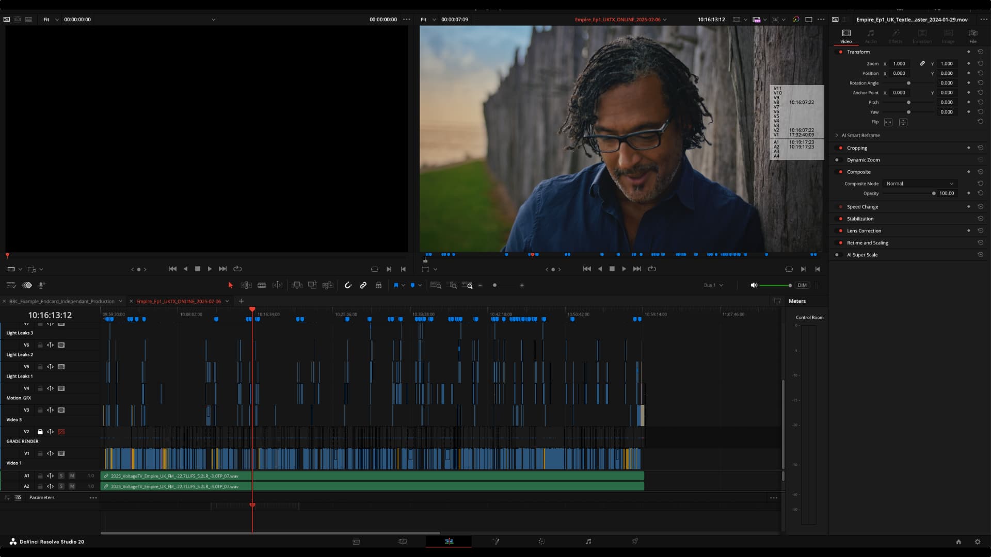Toggle the Transform effect off in Inspector
This screenshot has width=991, height=557.
(x=841, y=52)
